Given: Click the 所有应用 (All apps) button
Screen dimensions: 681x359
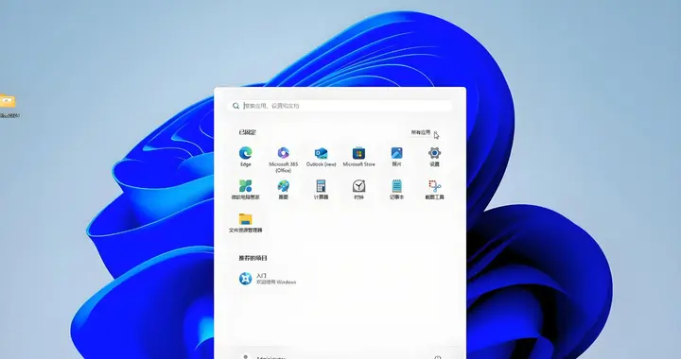Looking at the screenshot, I should coord(425,132).
